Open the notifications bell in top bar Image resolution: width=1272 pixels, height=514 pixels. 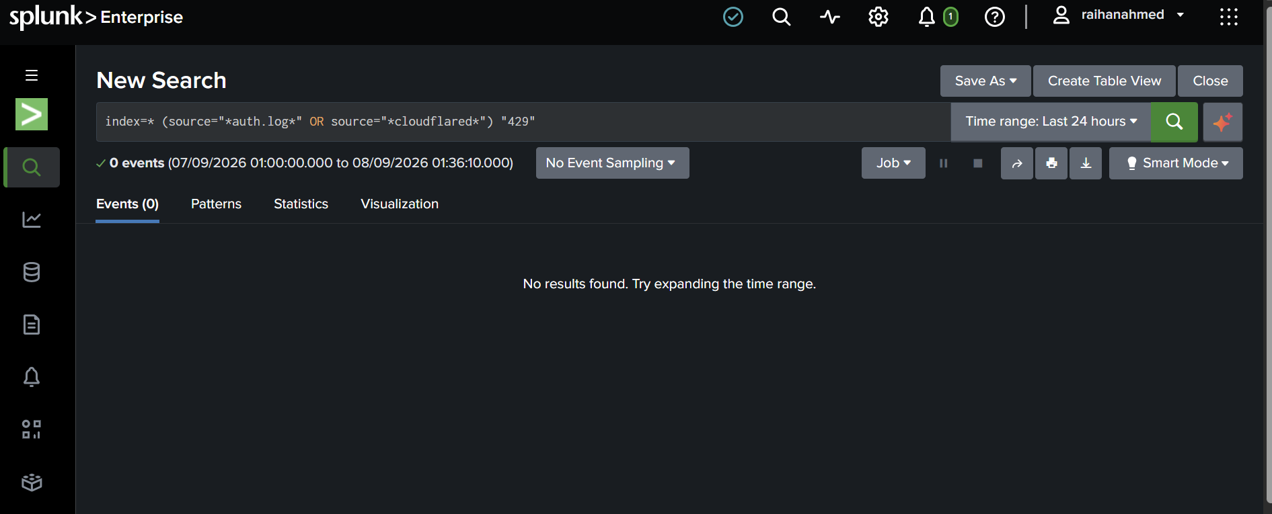[x=927, y=17]
